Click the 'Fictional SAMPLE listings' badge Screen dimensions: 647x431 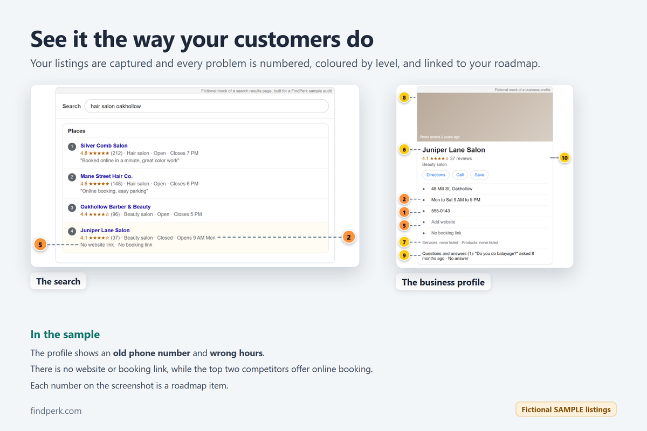pos(566,409)
